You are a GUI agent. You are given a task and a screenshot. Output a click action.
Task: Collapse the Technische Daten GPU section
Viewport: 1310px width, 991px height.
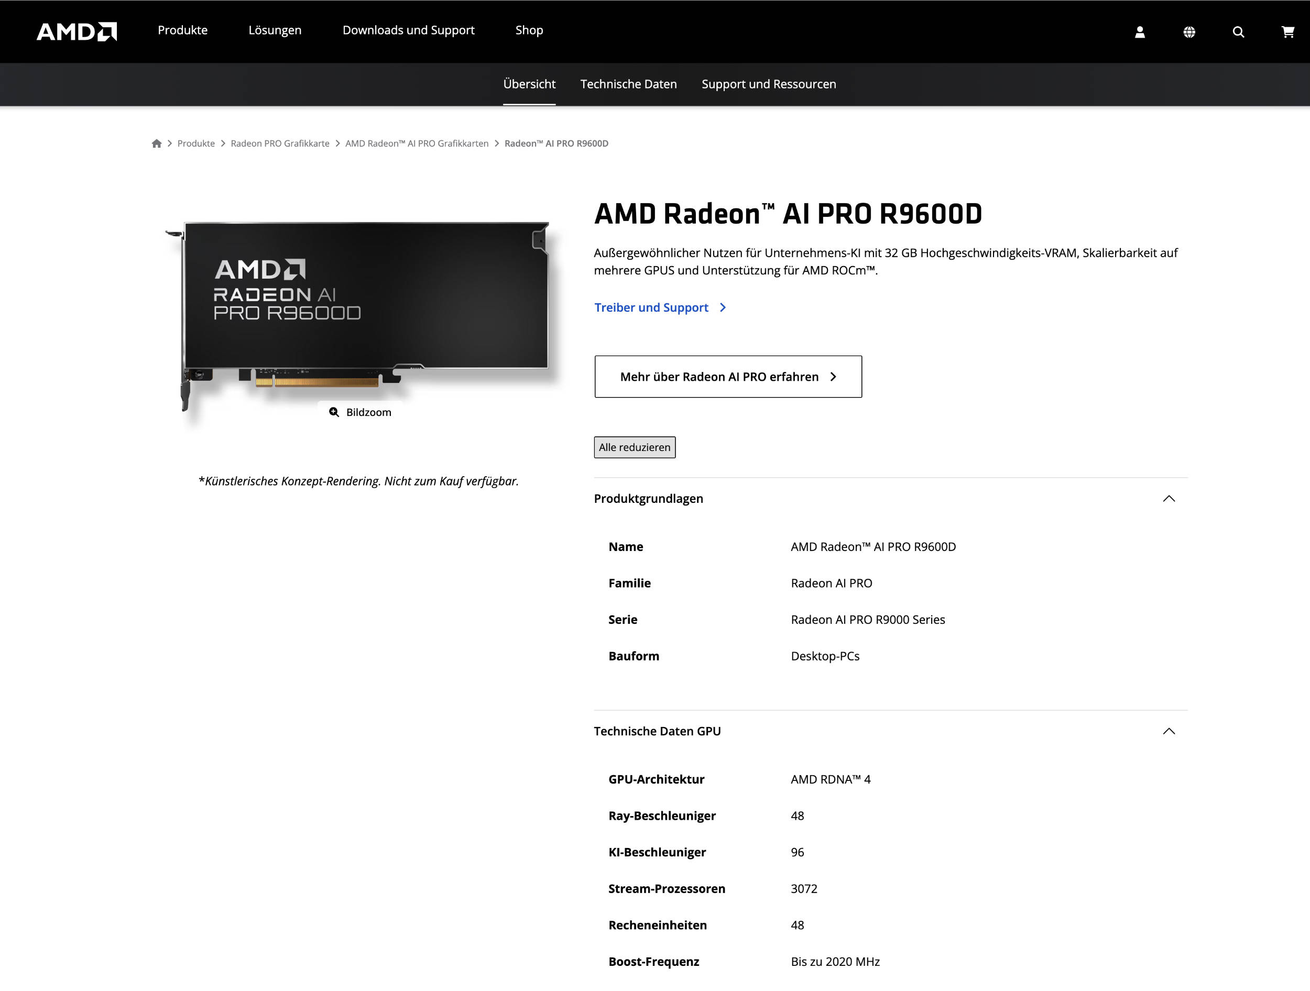pyautogui.click(x=1169, y=731)
